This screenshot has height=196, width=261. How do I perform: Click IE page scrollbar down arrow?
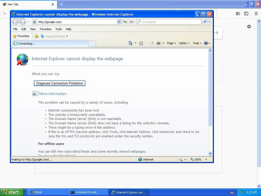210,153
